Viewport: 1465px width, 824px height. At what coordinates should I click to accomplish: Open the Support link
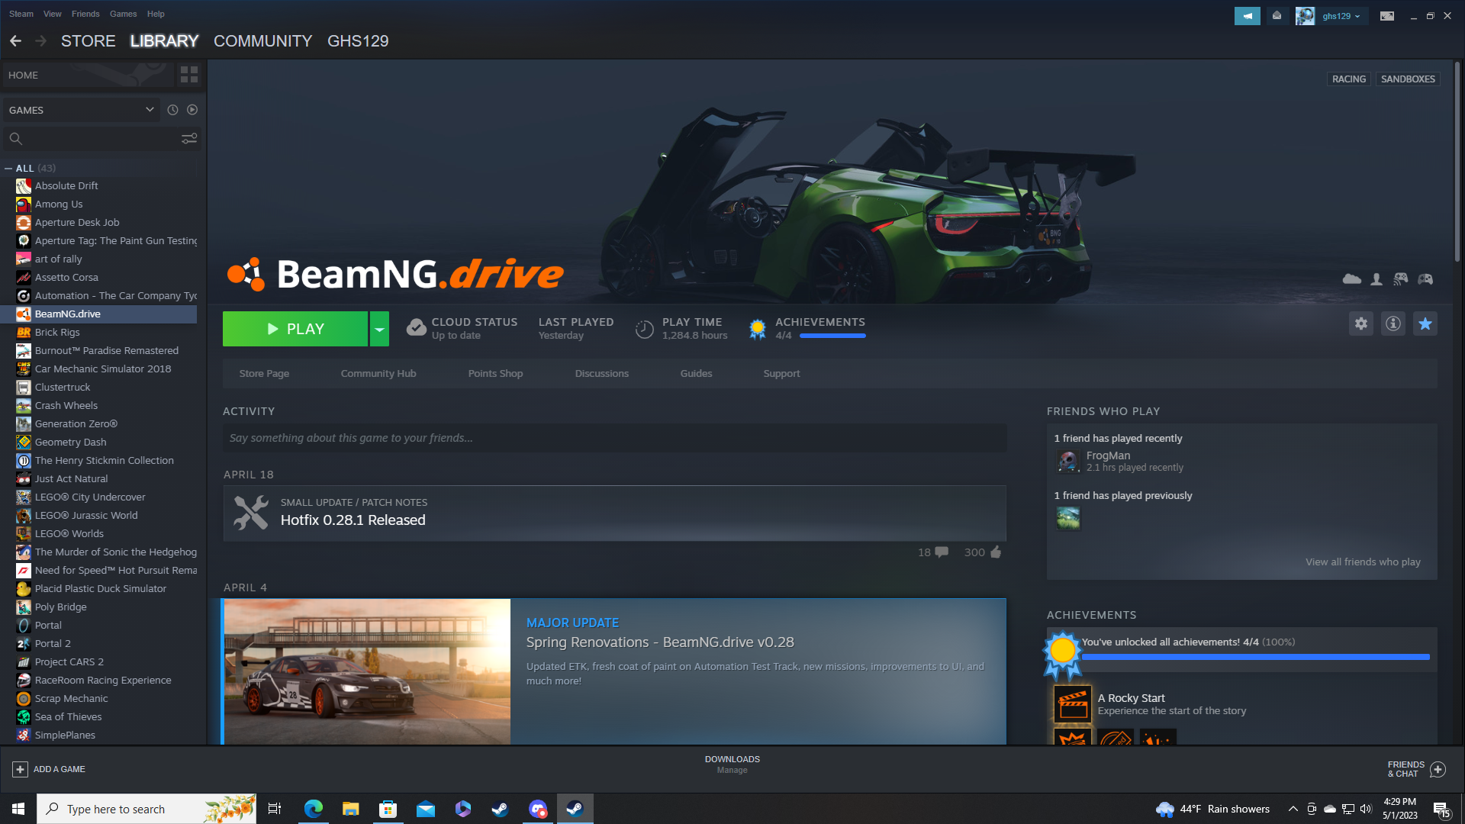(x=781, y=373)
